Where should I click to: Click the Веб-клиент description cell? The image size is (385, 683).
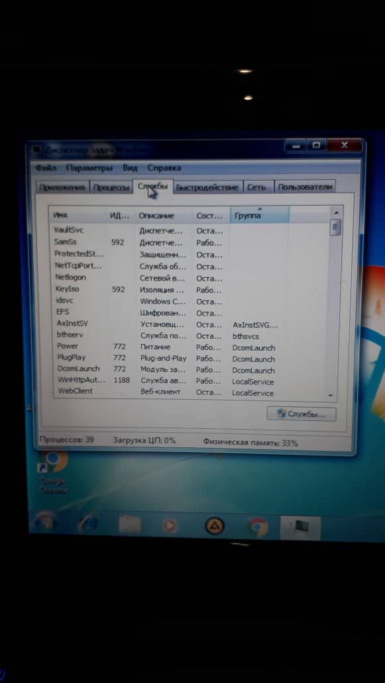click(160, 392)
